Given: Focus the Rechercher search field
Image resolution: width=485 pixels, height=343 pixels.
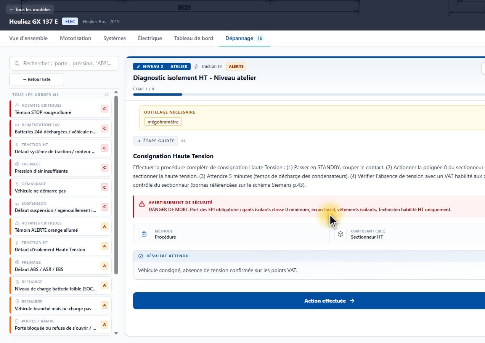Looking at the screenshot, I should [64, 63].
